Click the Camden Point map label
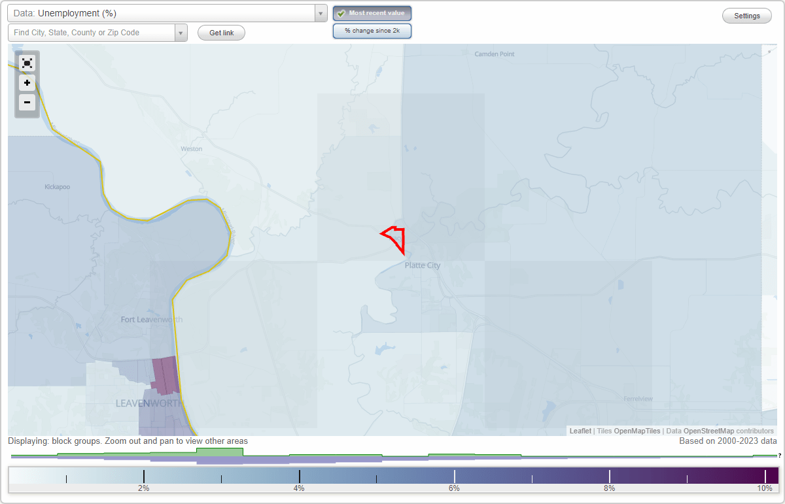The width and height of the screenshot is (785, 504). pyautogui.click(x=495, y=54)
